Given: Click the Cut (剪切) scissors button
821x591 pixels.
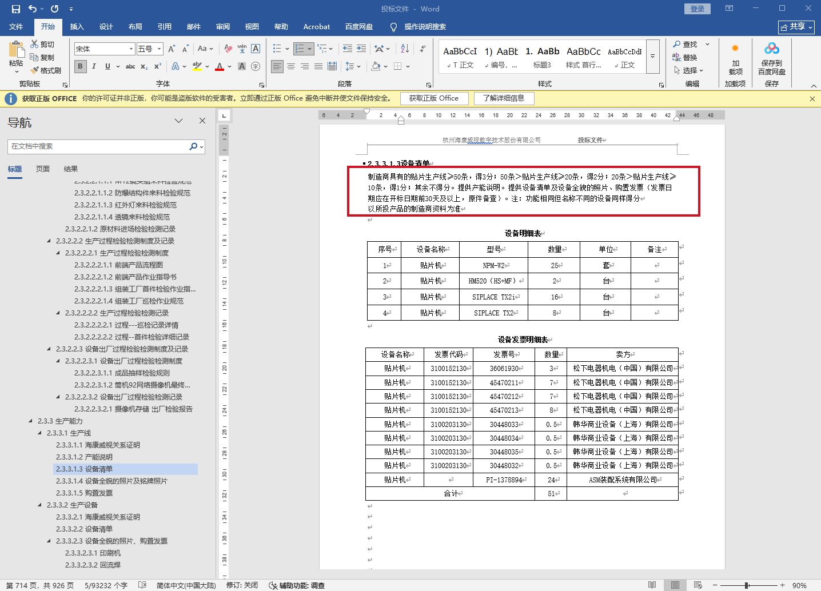Looking at the screenshot, I should point(42,44).
